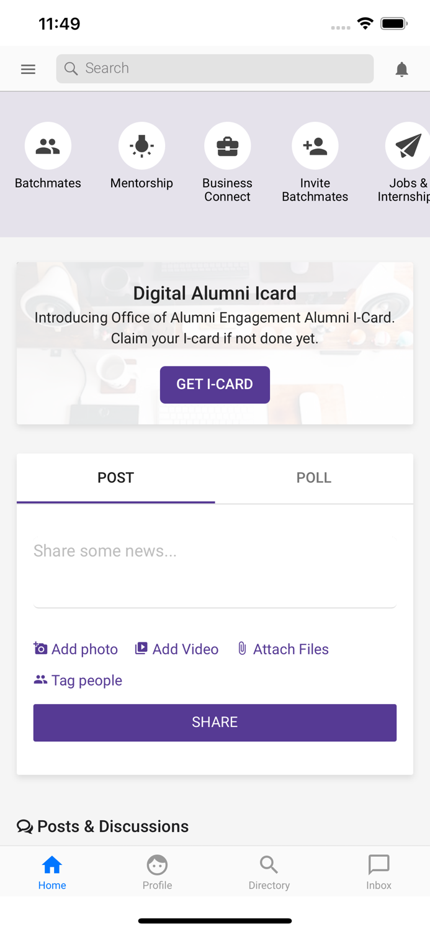Open Business Connect briefcase icon
The height and width of the screenshot is (932, 430).
click(x=227, y=145)
